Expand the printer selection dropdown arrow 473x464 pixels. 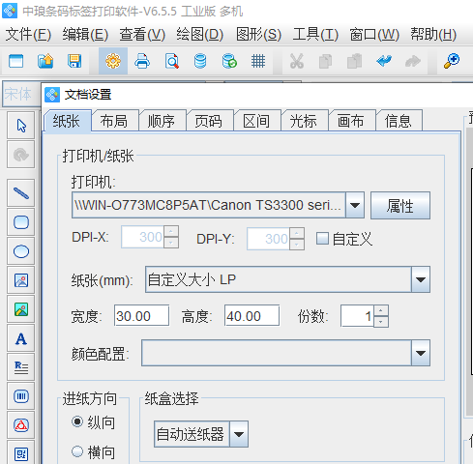click(355, 205)
